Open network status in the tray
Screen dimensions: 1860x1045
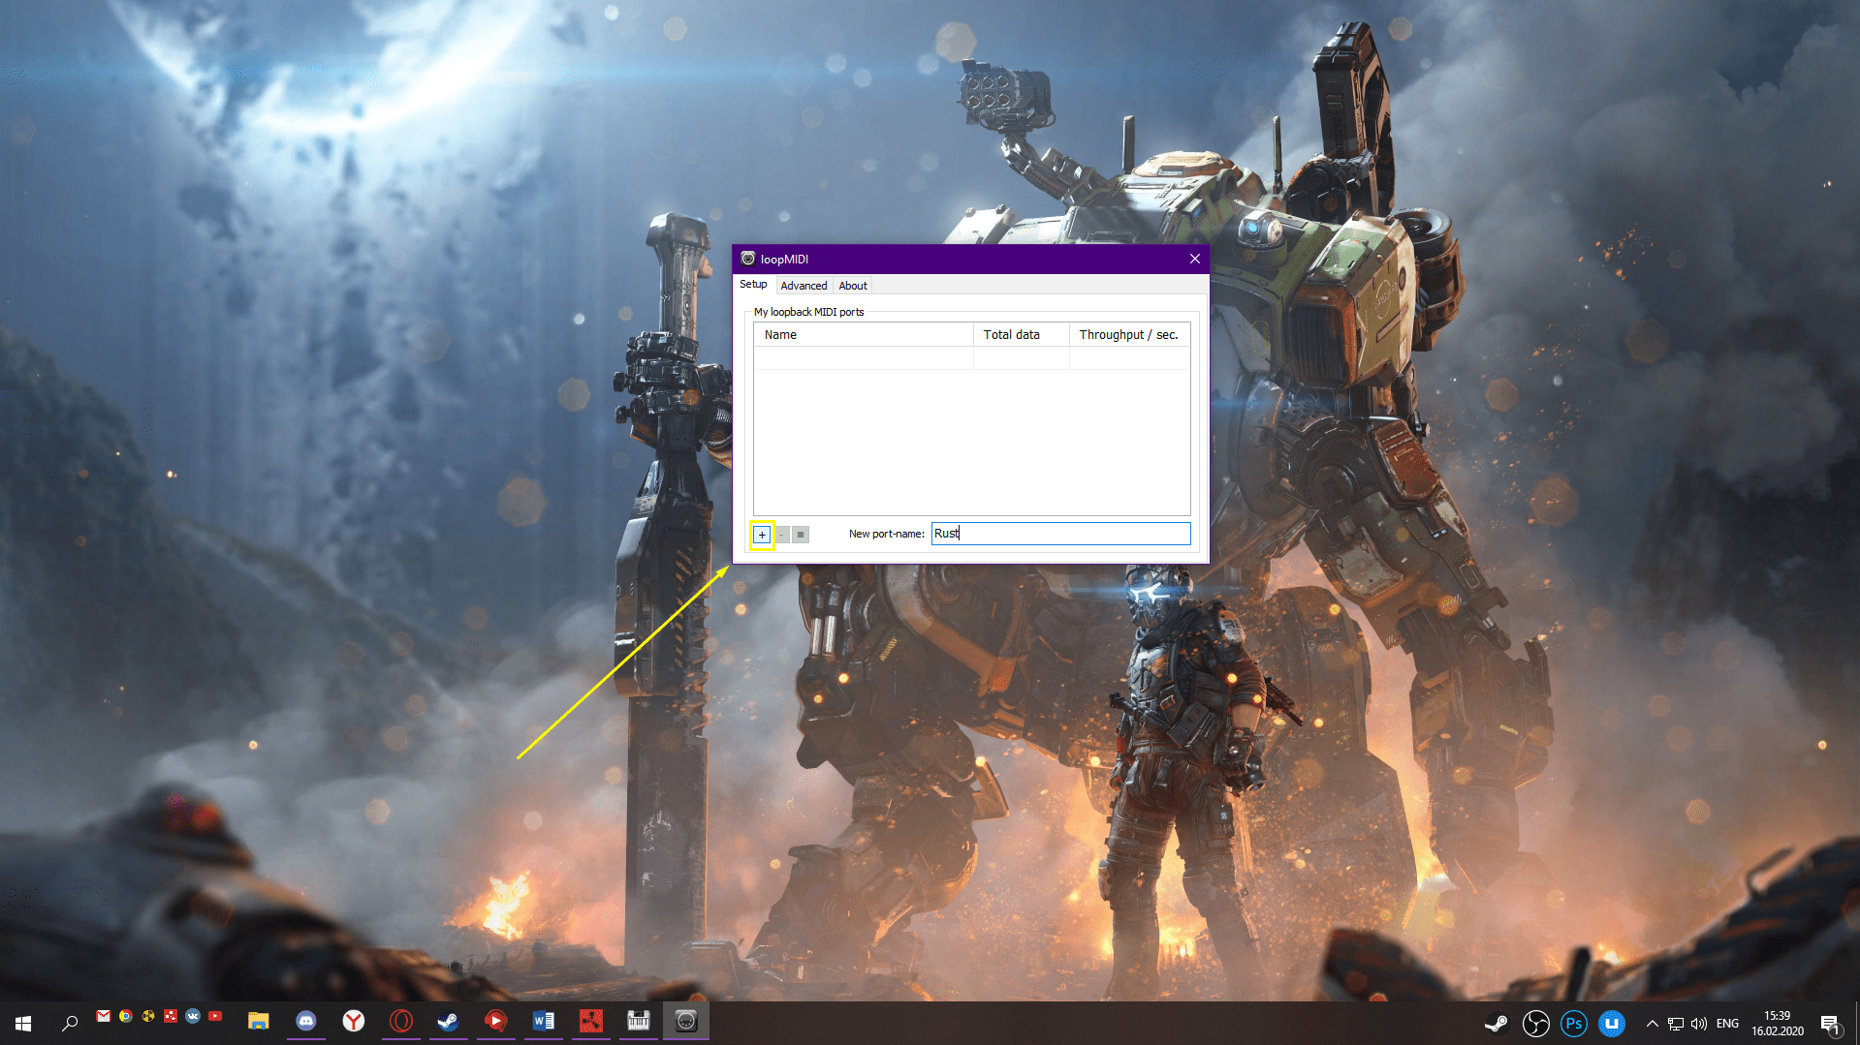(1676, 1023)
